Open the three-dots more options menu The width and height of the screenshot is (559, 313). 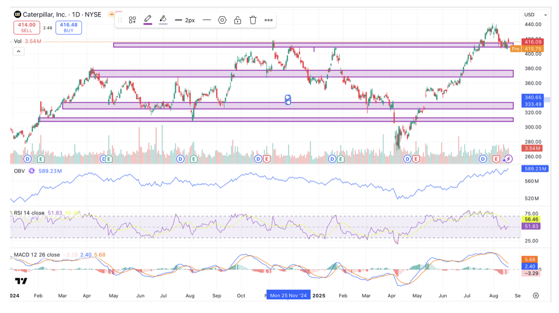[268, 20]
